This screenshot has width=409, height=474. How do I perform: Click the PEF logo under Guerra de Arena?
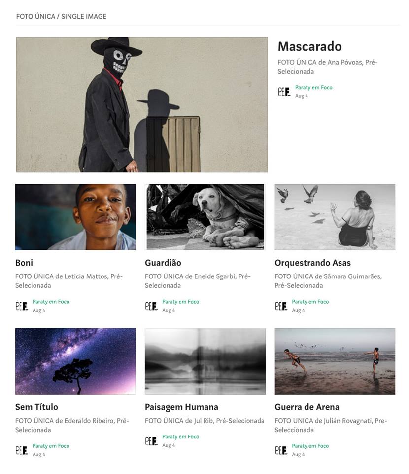(281, 450)
